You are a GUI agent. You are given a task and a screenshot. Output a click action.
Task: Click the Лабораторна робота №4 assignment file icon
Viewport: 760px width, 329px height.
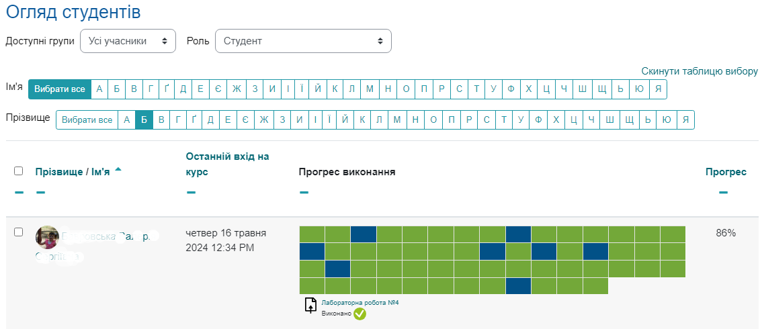(x=310, y=305)
